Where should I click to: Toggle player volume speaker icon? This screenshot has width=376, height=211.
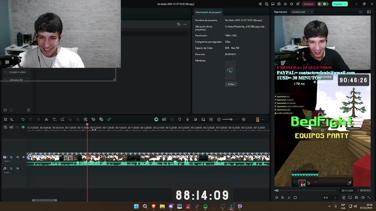click(362, 198)
